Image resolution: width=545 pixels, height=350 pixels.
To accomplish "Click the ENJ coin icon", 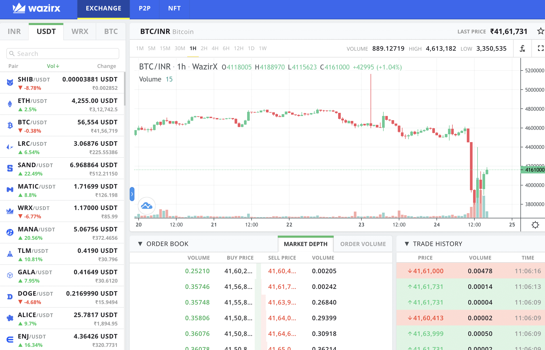I will tap(10, 340).
